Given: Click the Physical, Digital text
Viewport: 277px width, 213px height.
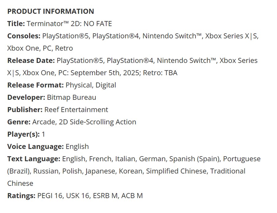Looking at the screenshot, I should click(x=91, y=85).
